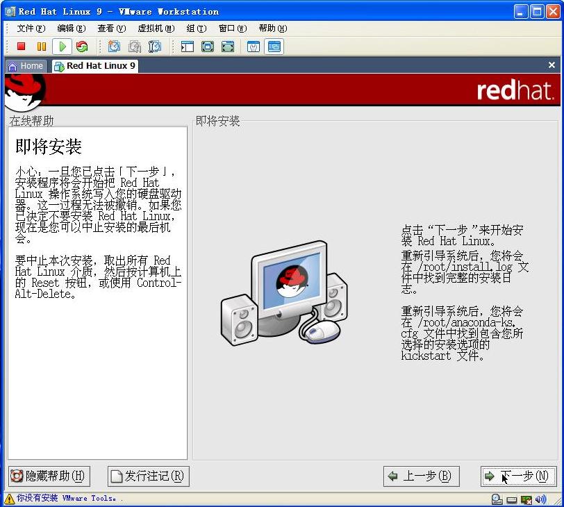Switch to the Home tab

tap(25, 65)
